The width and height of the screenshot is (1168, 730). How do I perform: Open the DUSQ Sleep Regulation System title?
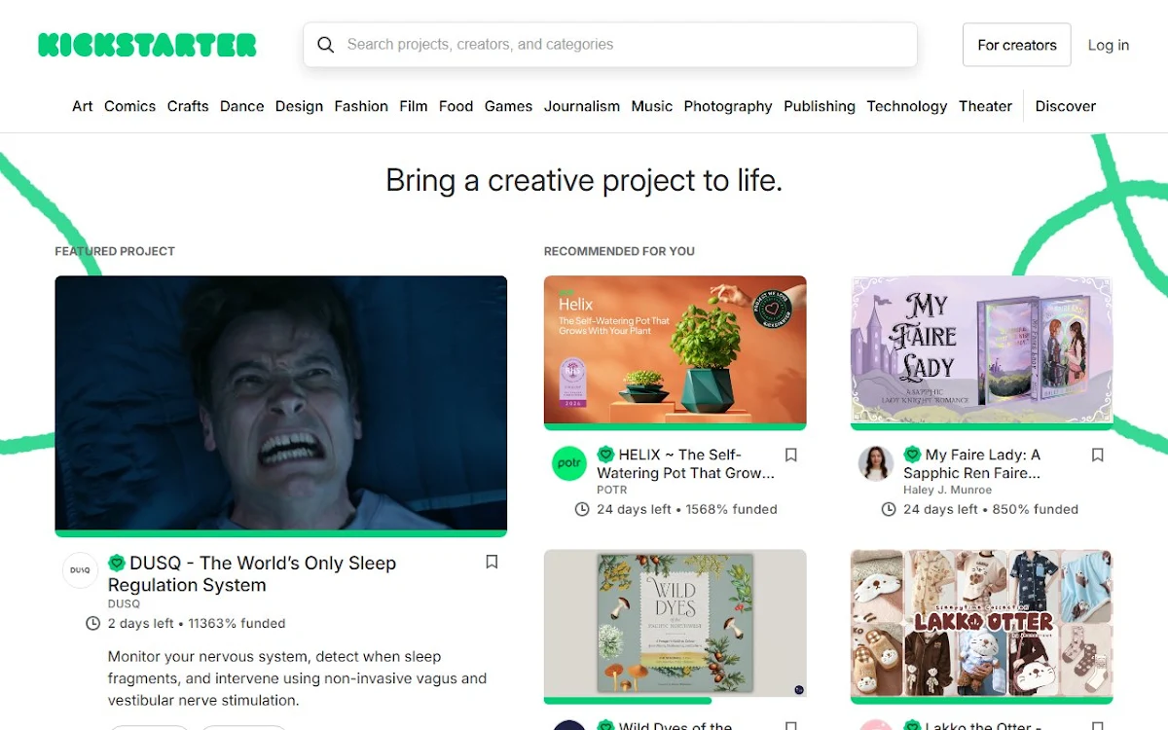(x=252, y=573)
